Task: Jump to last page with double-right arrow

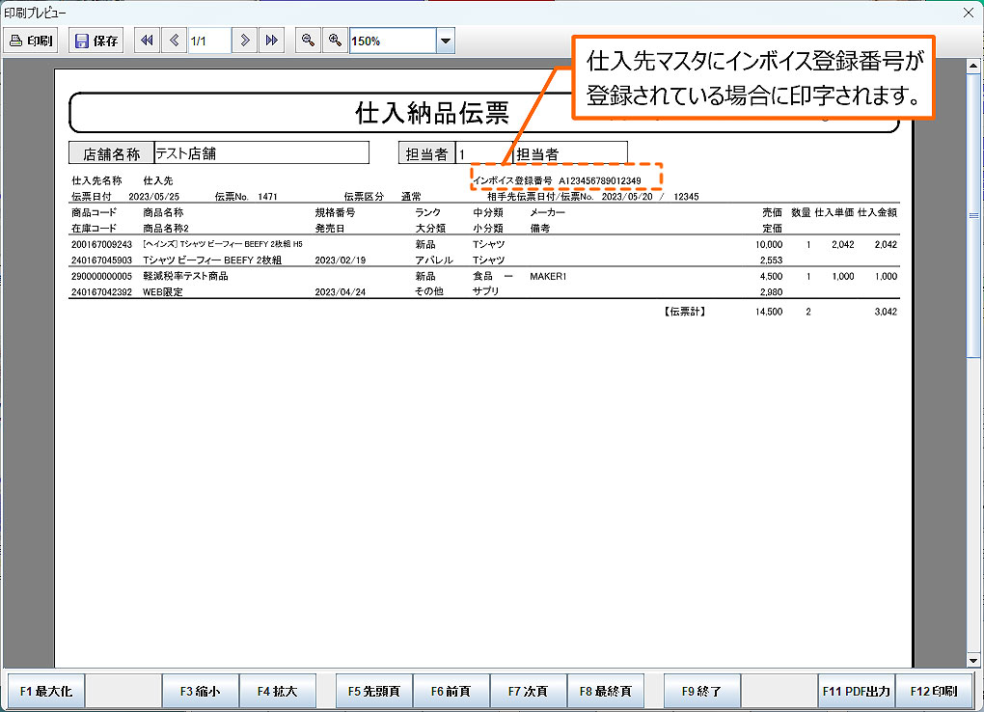Action: tap(272, 41)
